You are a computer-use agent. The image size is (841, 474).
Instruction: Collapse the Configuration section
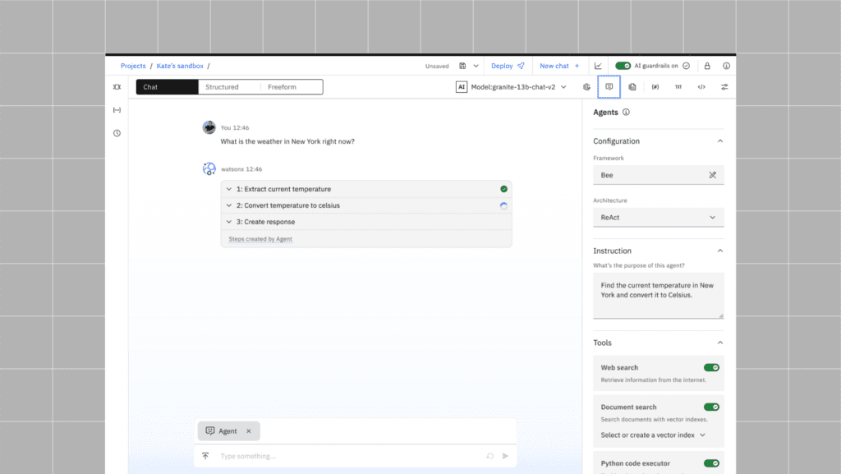pos(720,141)
